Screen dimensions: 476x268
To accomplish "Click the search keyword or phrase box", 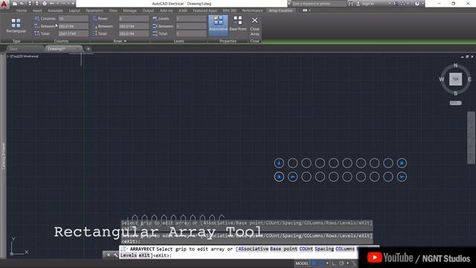I will (319, 4).
